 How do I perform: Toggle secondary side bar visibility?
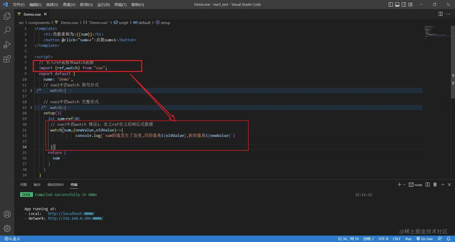pos(404,4)
